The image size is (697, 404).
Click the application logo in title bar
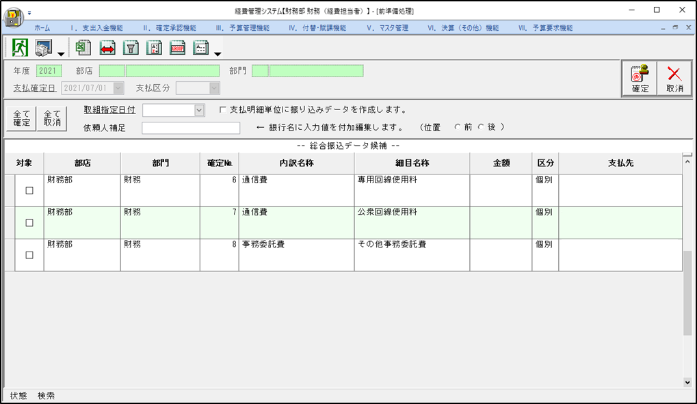(x=13, y=17)
